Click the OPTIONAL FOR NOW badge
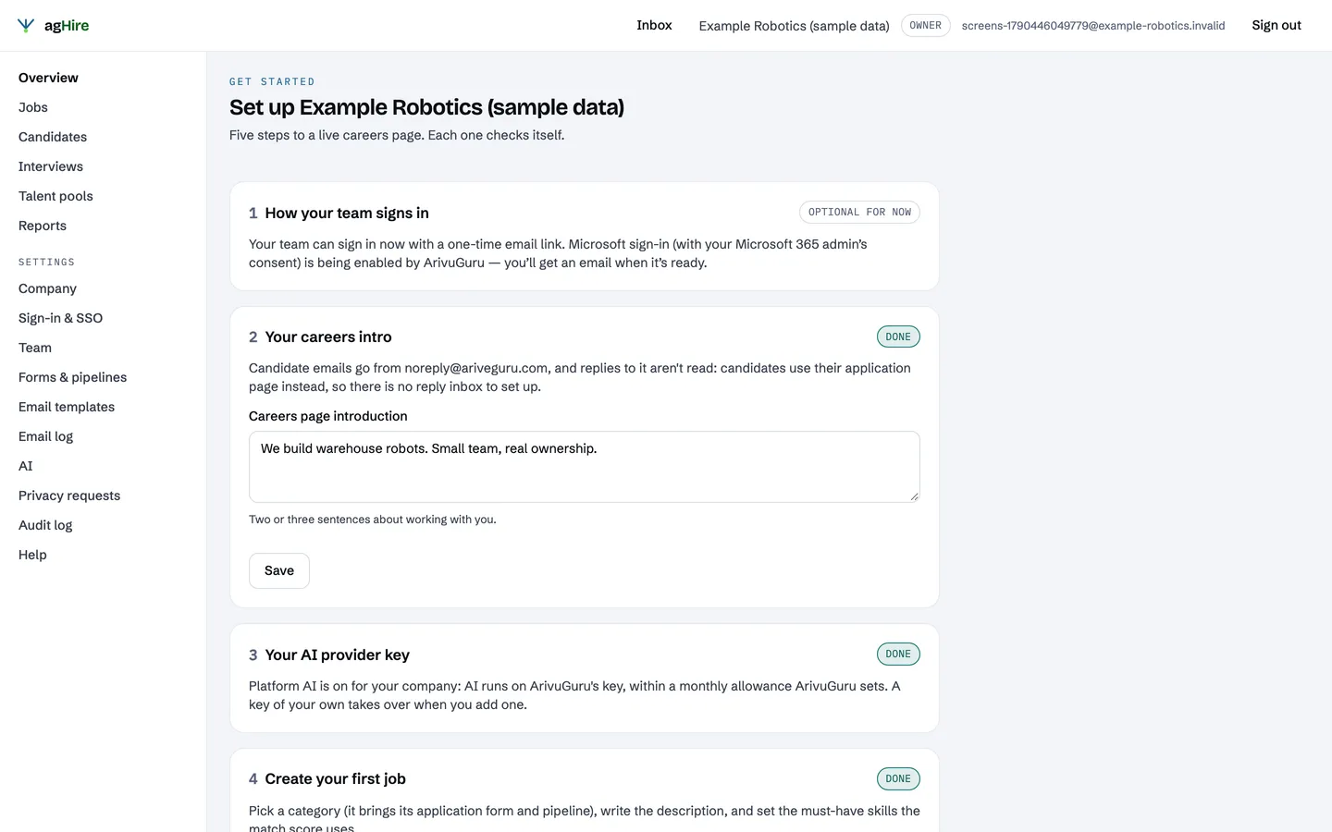The width and height of the screenshot is (1332, 832). [x=859, y=213]
